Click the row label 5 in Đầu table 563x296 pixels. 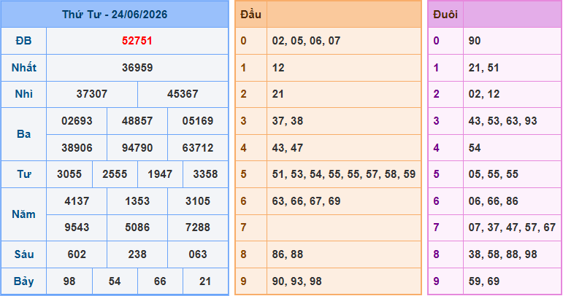point(243,174)
